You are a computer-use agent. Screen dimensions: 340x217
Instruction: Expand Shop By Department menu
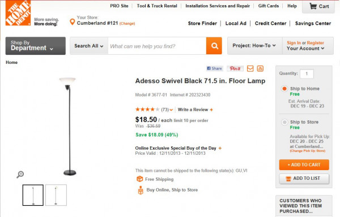click(36, 46)
